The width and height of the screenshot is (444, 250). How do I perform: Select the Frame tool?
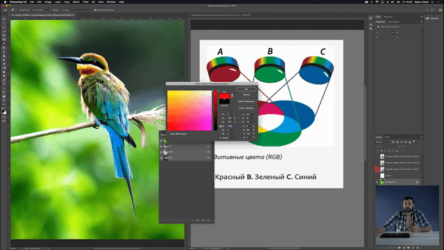[4, 39]
